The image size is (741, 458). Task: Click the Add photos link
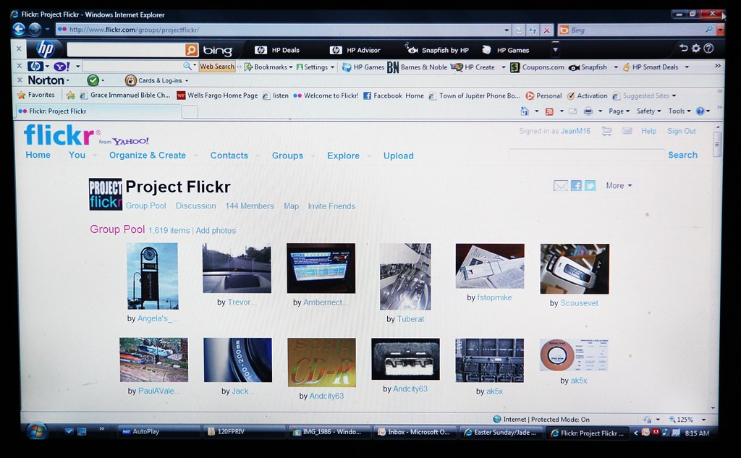[x=216, y=231]
